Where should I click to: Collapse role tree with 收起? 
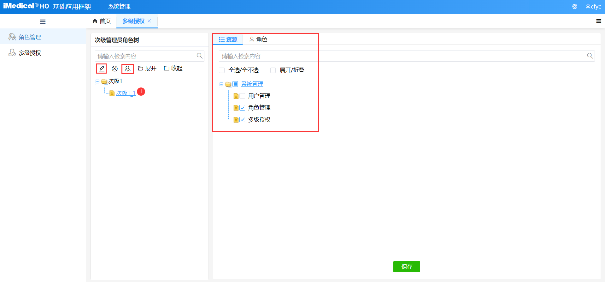[x=173, y=69]
